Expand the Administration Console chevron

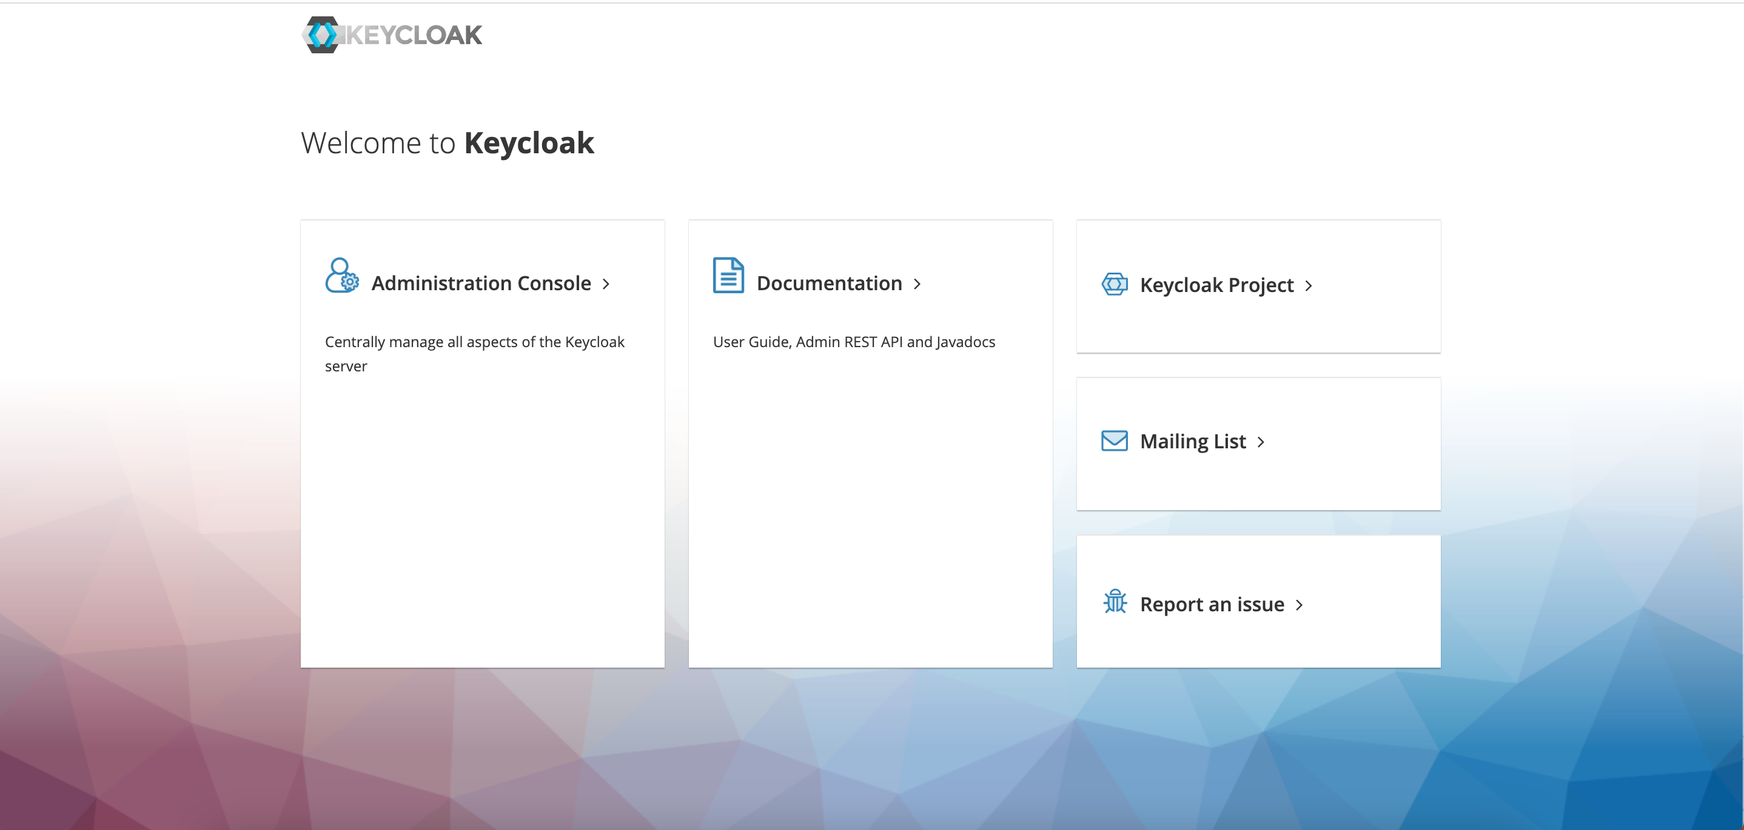606,284
